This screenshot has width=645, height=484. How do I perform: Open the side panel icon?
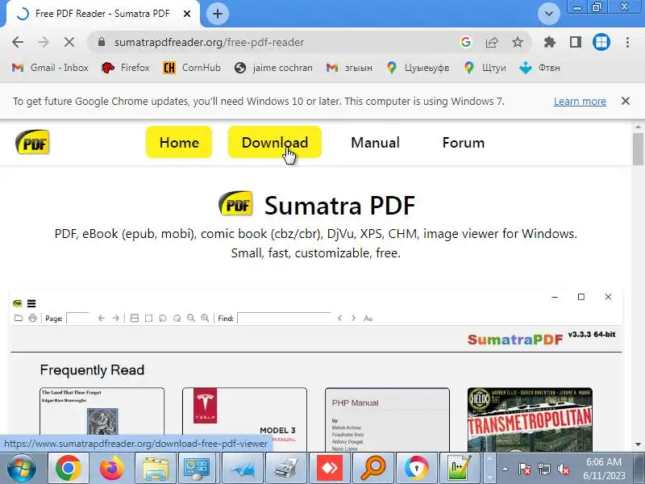[x=576, y=42]
